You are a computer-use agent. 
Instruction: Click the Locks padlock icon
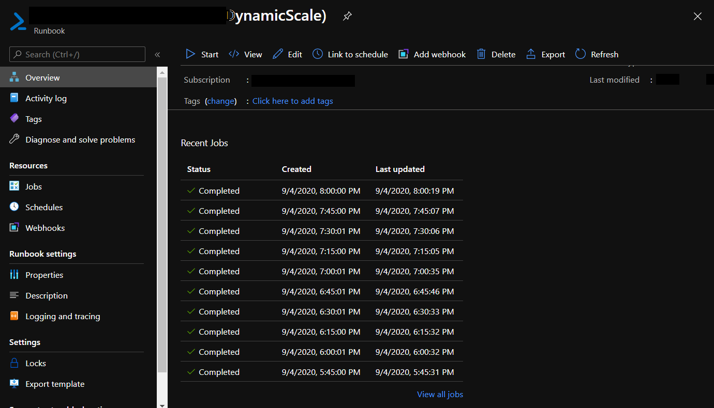click(x=14, y=363)
